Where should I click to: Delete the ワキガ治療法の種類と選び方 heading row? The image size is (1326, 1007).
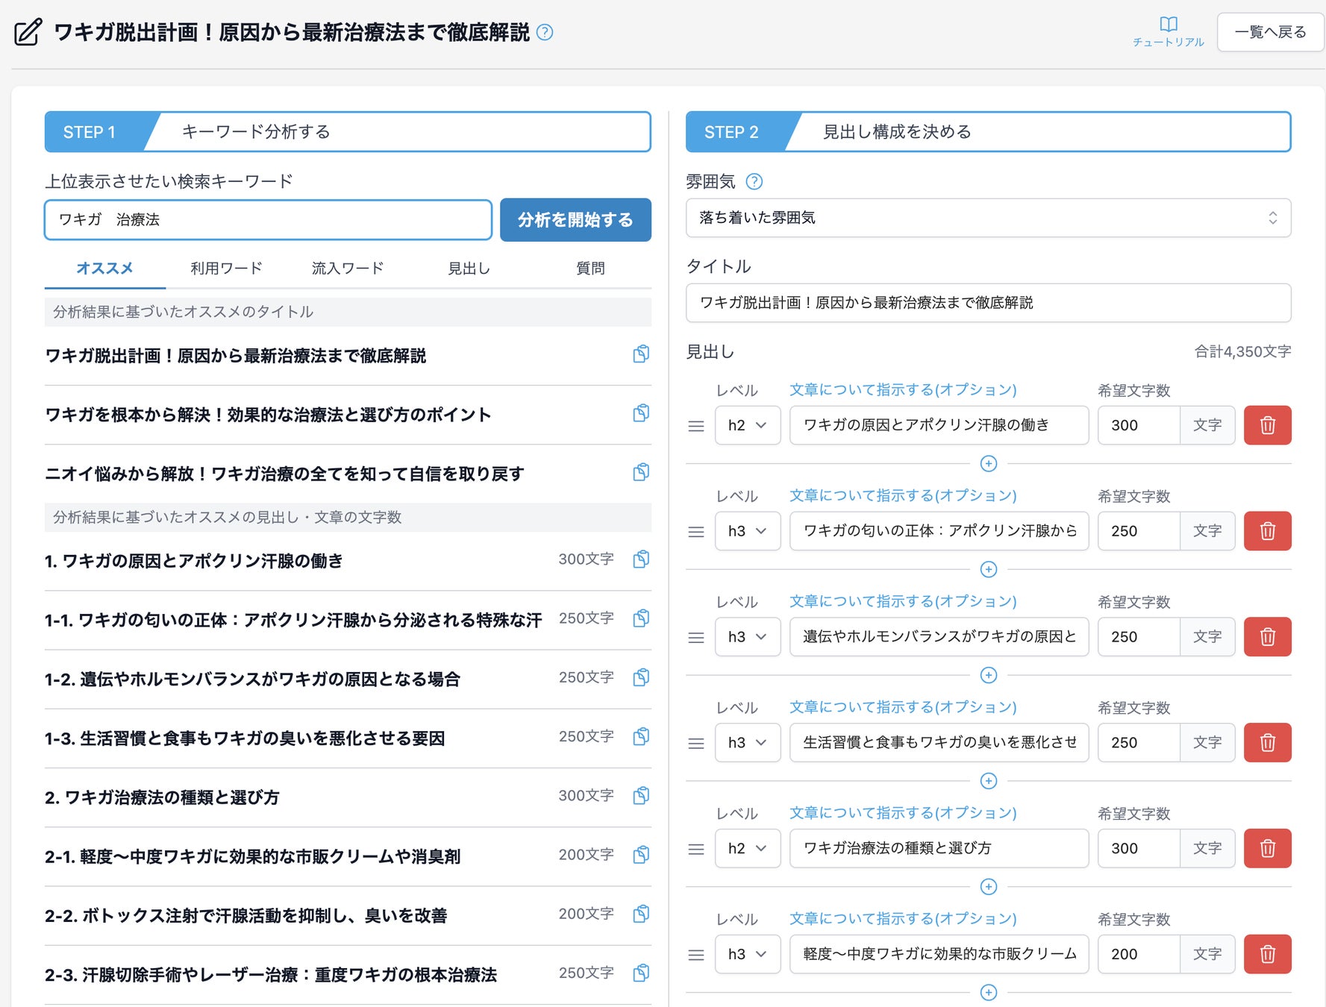1266,848
